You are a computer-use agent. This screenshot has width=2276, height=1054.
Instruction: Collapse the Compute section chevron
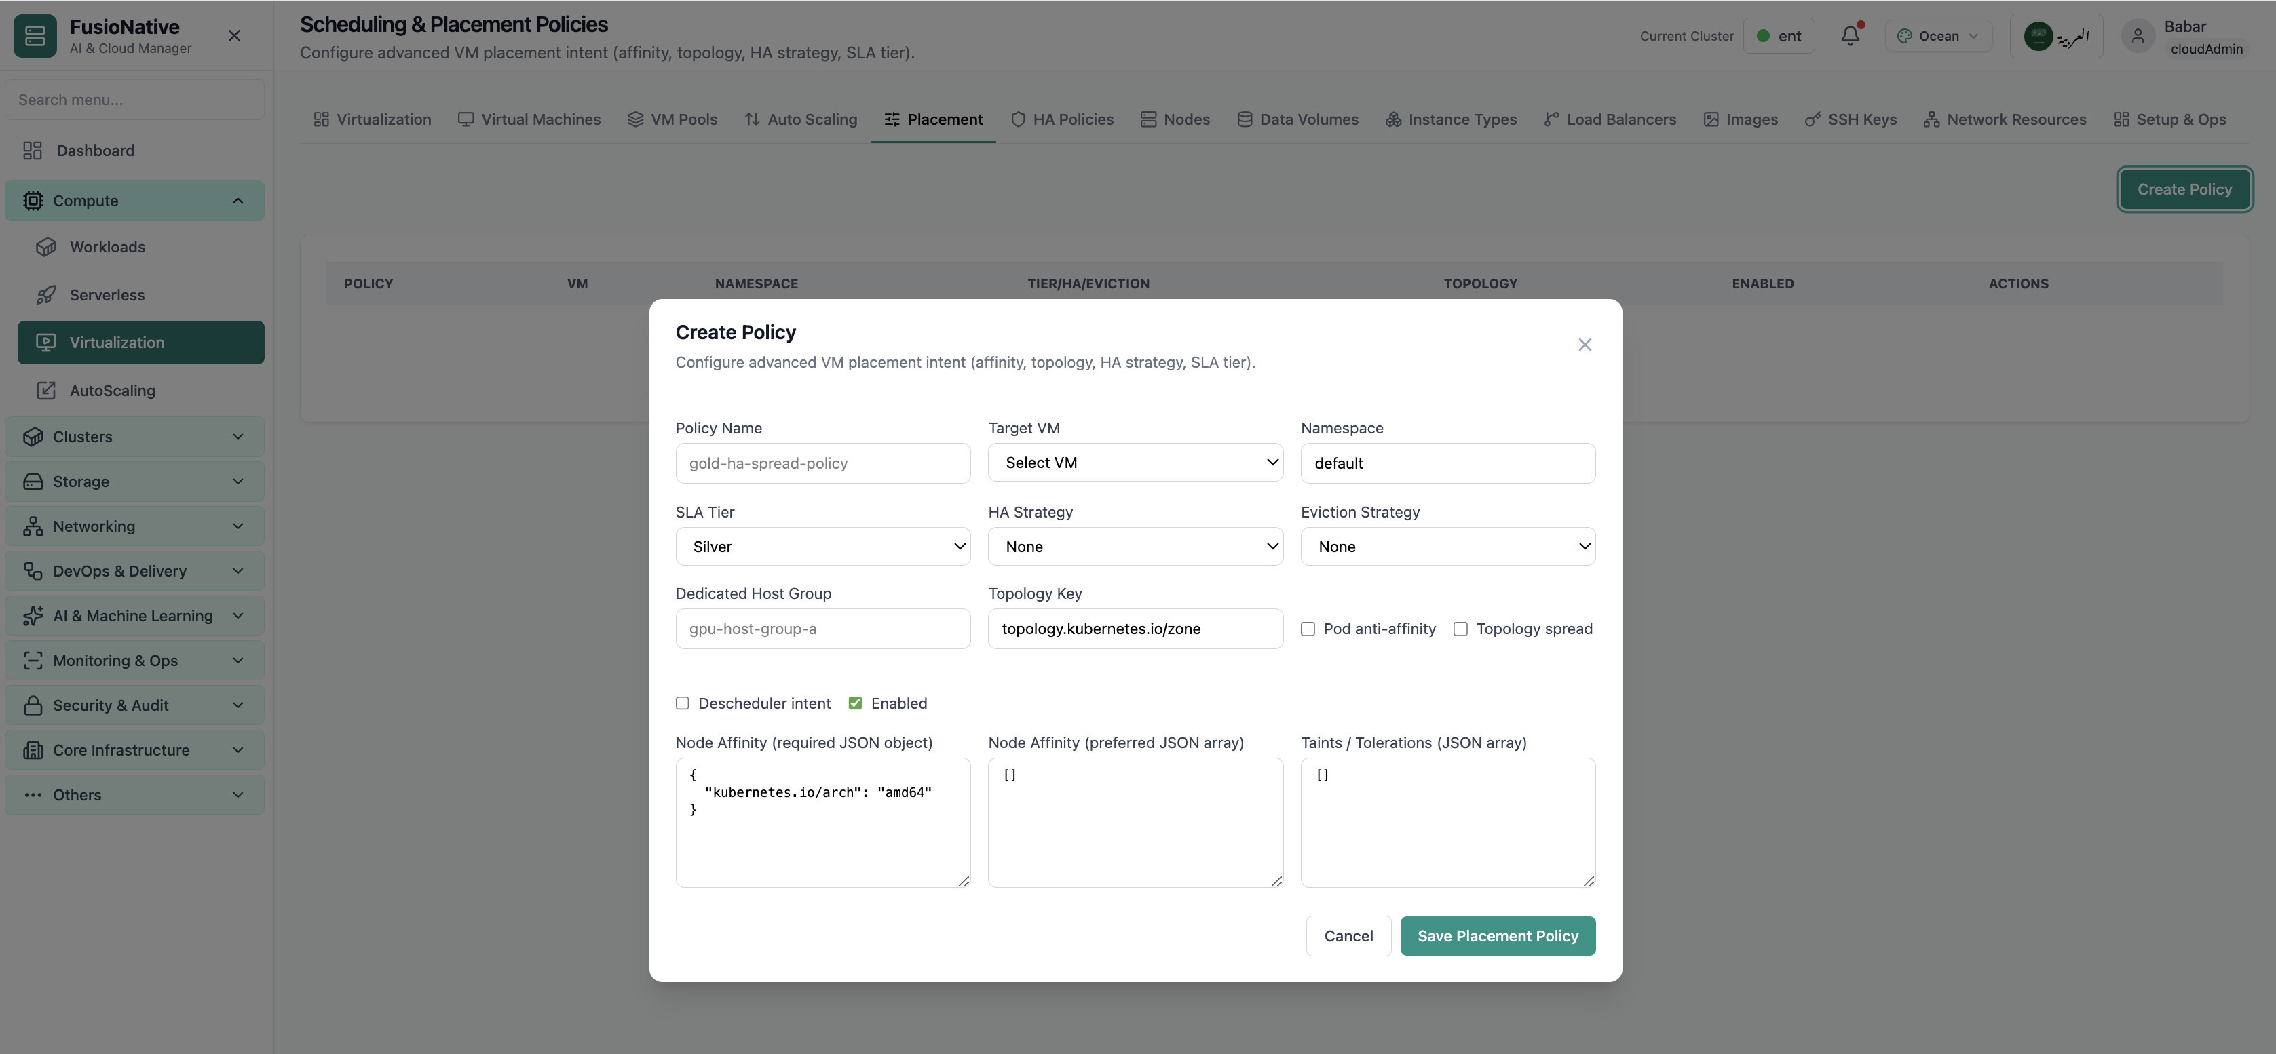click(238, 201)
